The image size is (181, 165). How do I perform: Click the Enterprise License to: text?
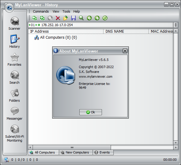(94, 84)
